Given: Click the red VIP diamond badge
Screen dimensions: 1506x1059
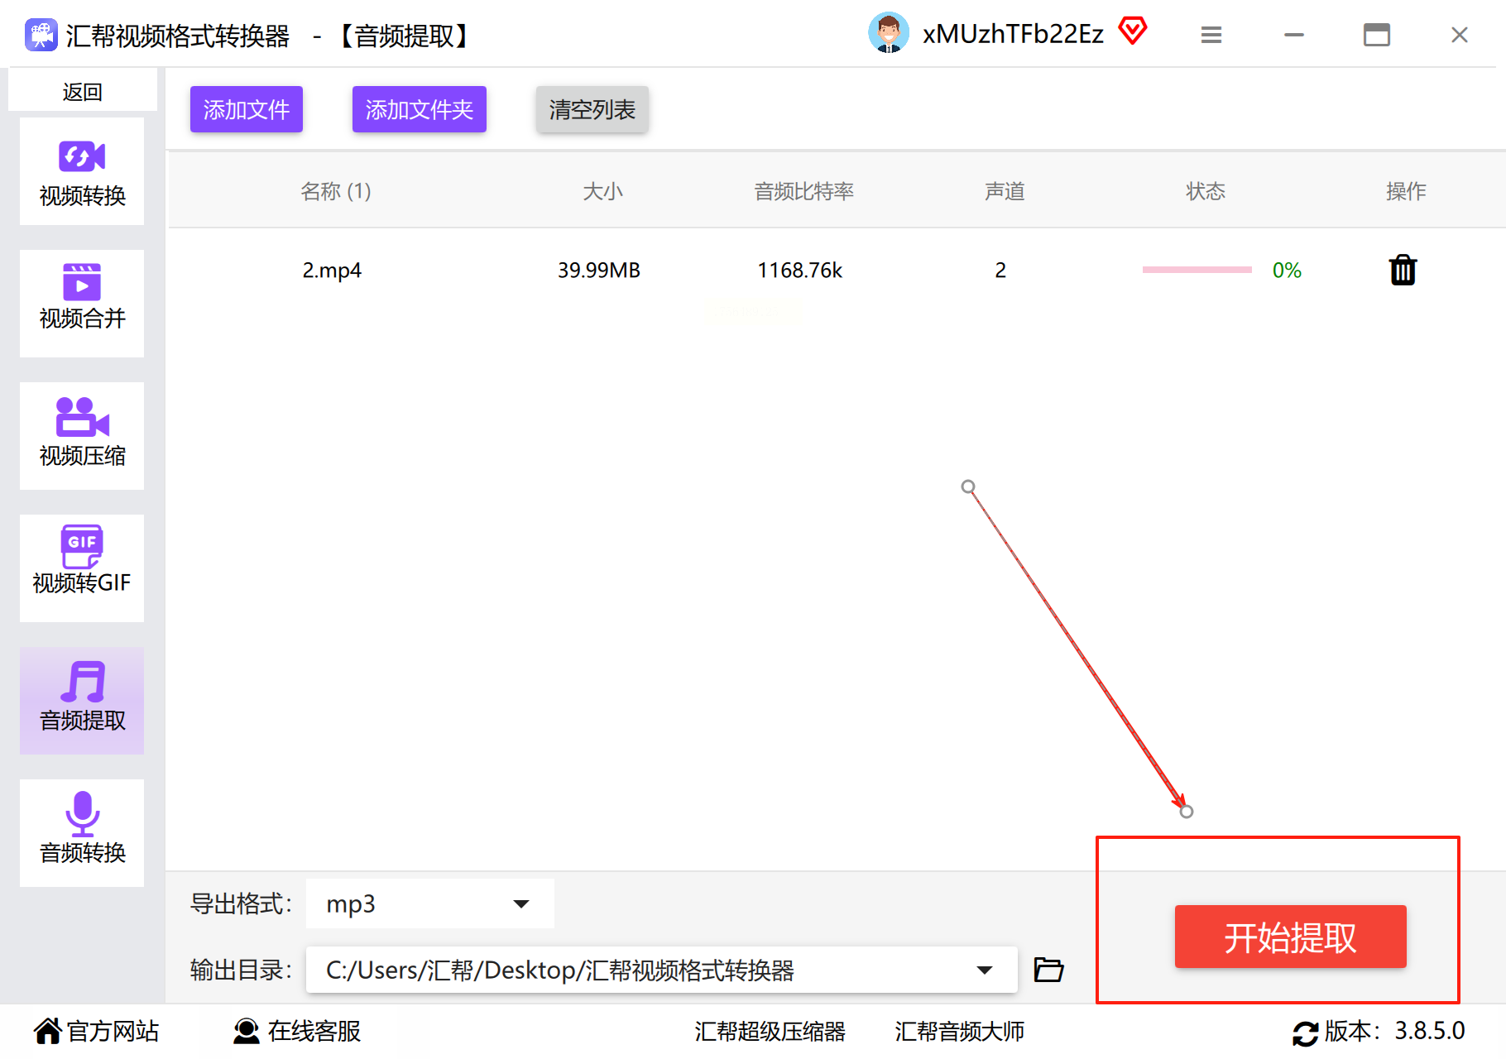Looking at the screenshot, I should 1133,31.
